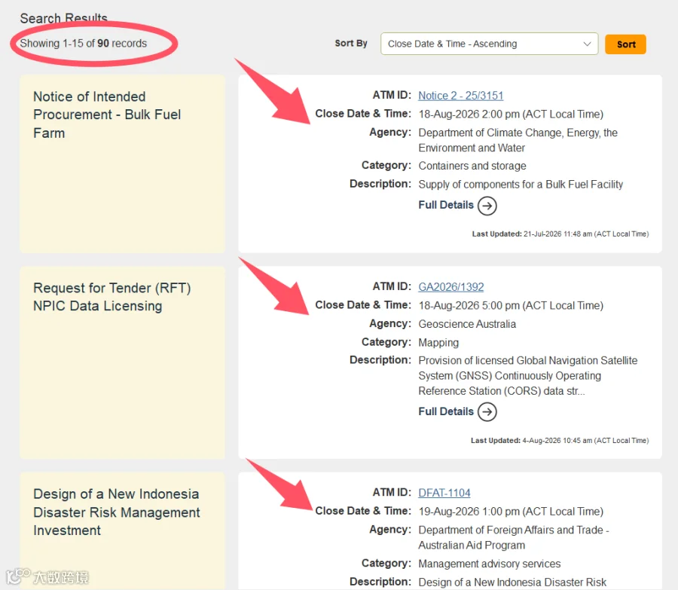Select Request for Tender NPIC Data Licensing title
The image size is (678, 590).
click(x=112, y=297)
